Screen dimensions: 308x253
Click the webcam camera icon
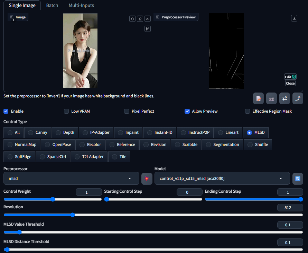[x=271, y=98]
